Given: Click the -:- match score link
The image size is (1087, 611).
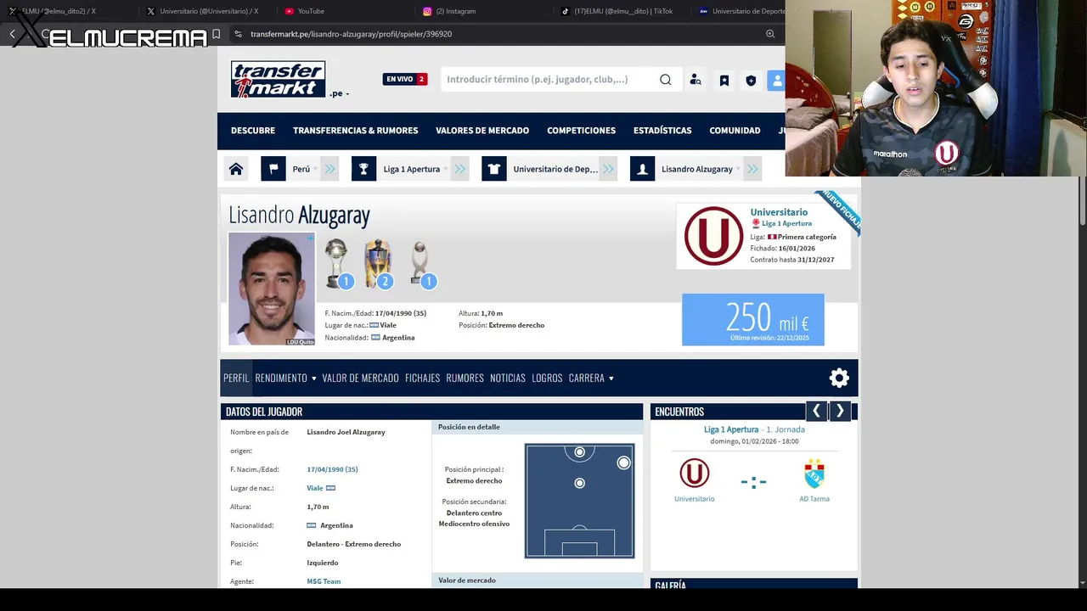Looking at the screenshot, I should pyautogui.click(x=753, y=482).
